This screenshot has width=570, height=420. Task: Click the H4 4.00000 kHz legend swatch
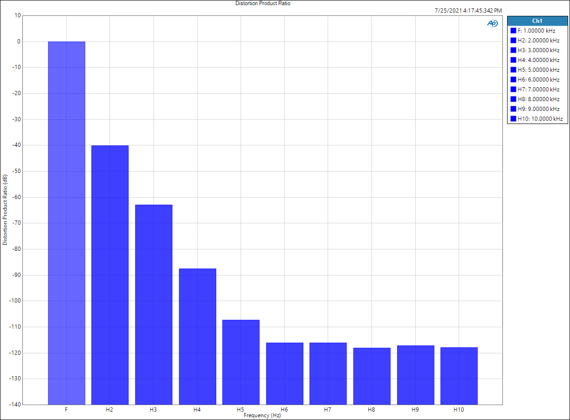coord(514,60)
